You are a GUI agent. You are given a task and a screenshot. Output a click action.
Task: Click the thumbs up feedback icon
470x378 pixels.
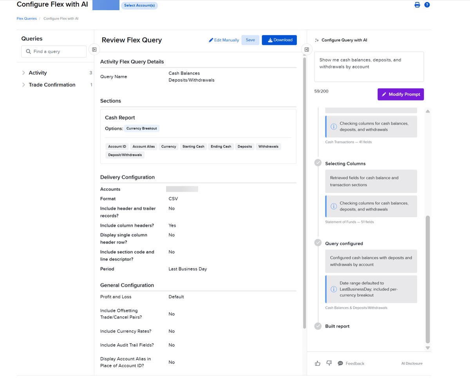318,364
